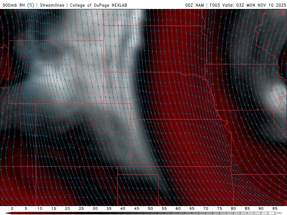
Task: Click the "00Z NAM" model run label
Action: (194, 5)
